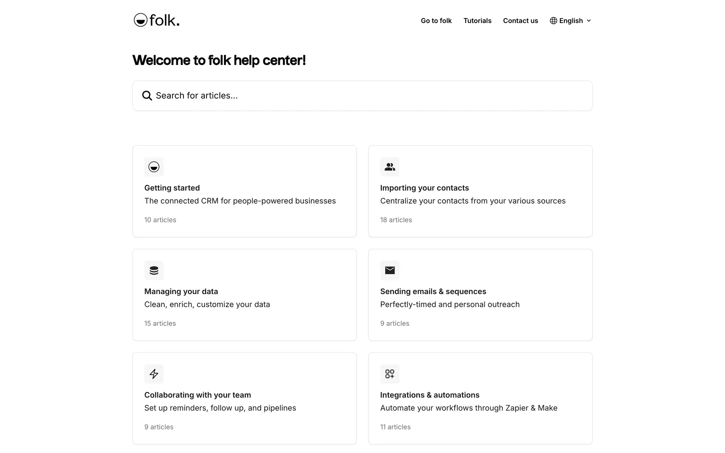
Task: Open Importing your contacts collection
Action: pyautogui.click(x=424, y=188)
